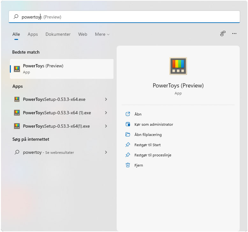Click the Åbn open-external icon
Viewport: 248px width, 232px height.
(x=128, y=114)
